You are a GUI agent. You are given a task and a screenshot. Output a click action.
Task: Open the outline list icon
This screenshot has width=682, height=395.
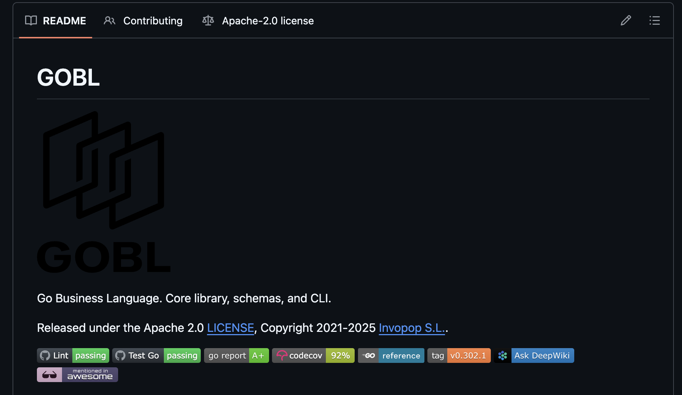(654, 21)
